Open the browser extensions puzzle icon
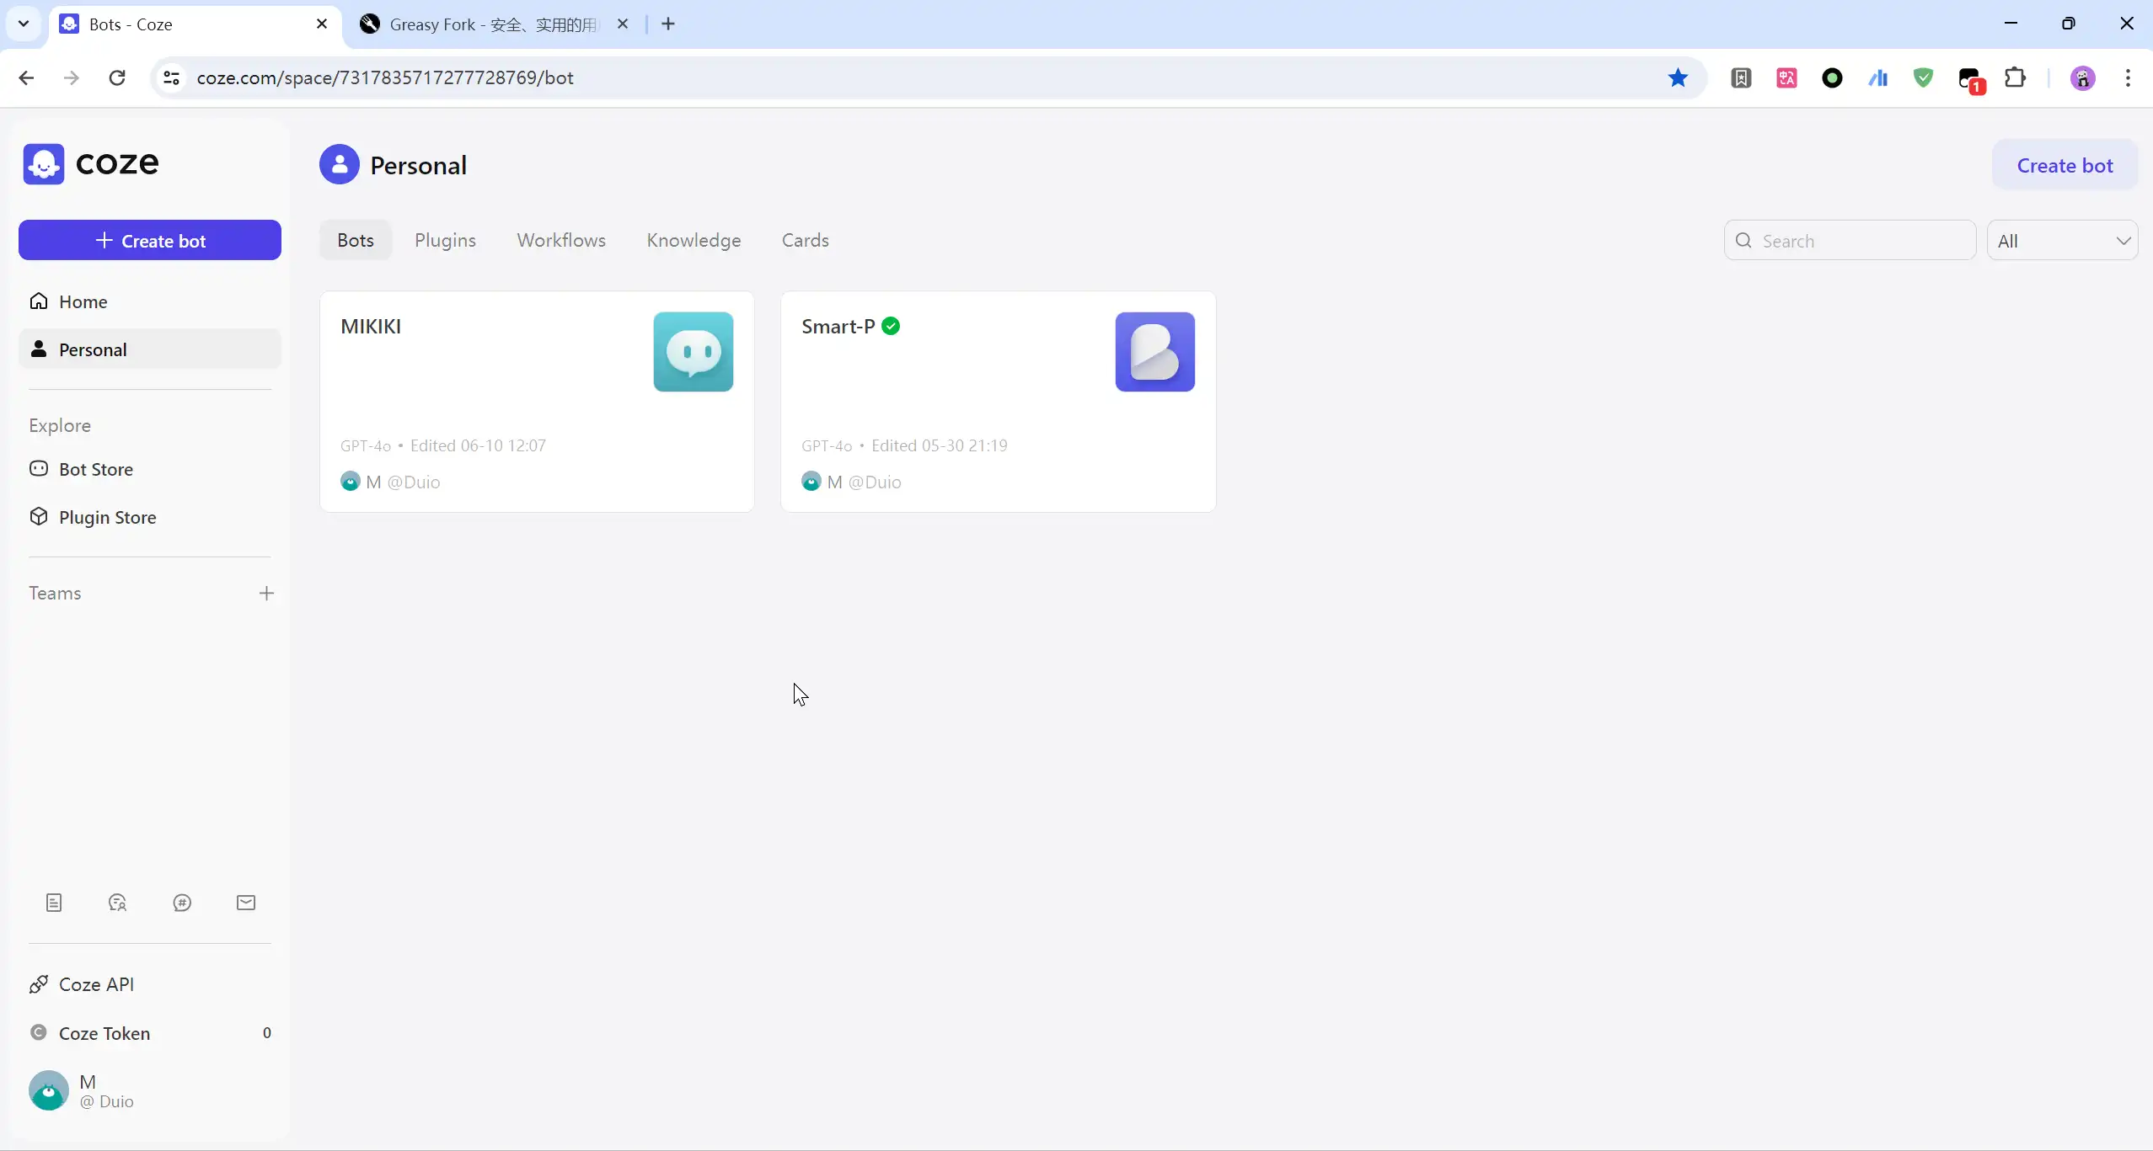Image resolution: width=2153 pixels, height=1151 pixels. coord(2015,77)
